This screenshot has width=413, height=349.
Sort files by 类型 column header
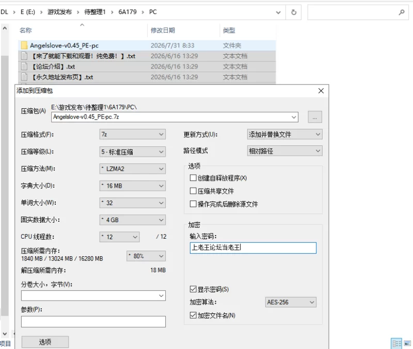pyautogui.click(x=229, y=30)
